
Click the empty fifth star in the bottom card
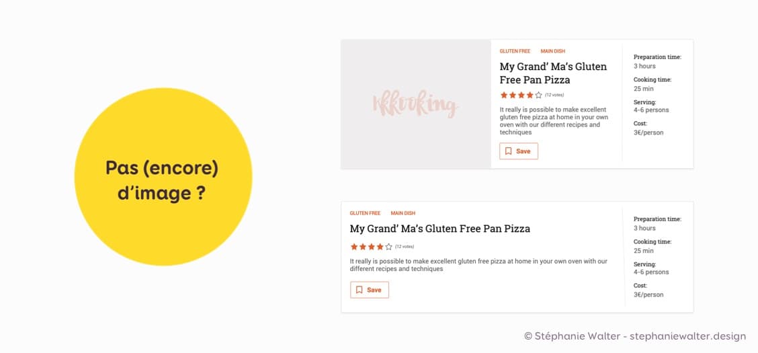coord(389,247)
